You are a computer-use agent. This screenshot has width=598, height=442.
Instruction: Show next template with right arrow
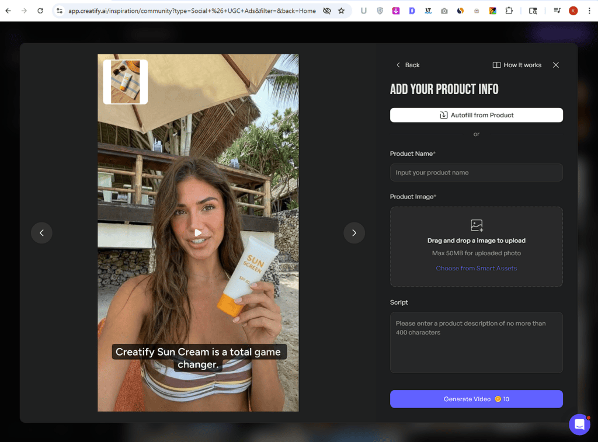(354, 232)
